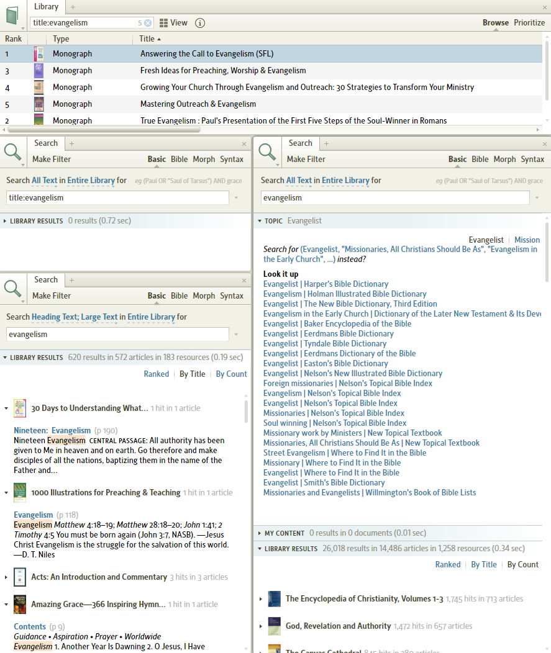551x653 pixels.
Task: Open Evangelist in Harper's Bible Dictionary
Action: [x=326, y=284]
